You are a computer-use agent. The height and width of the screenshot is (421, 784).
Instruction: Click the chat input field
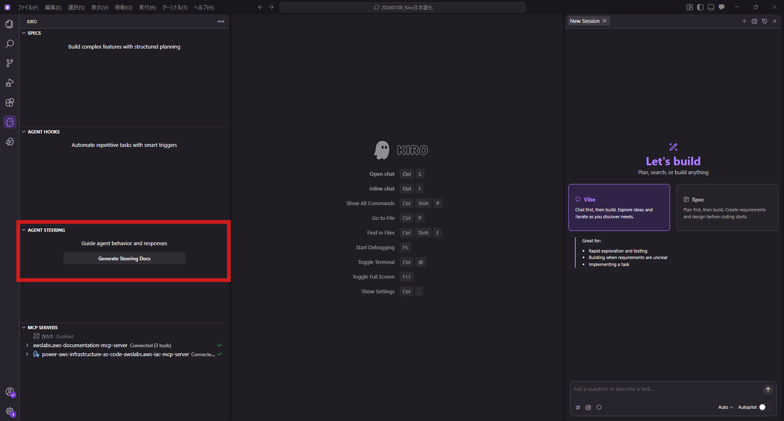(x=666, y=389)
